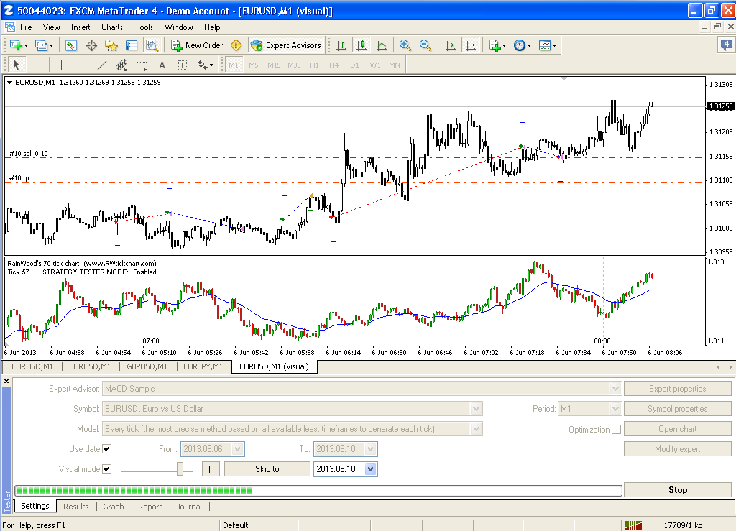The height and width of the screenshot is (531, 736).
Task: Switch chart to bar chart
Action: click(341, 45)
